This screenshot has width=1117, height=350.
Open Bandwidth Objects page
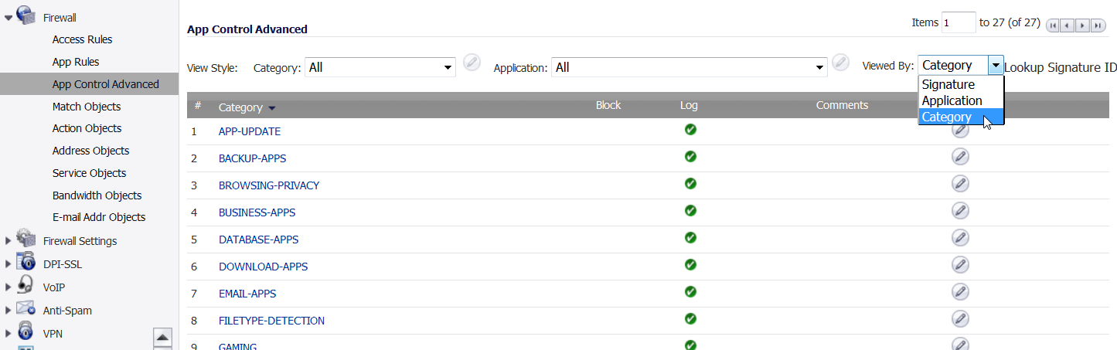click(97, 195)
